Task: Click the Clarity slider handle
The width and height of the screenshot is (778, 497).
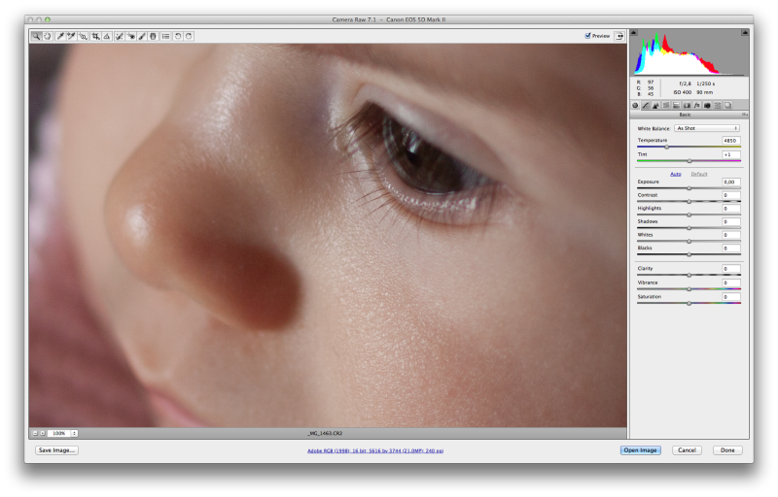Action: coord(690,275)
